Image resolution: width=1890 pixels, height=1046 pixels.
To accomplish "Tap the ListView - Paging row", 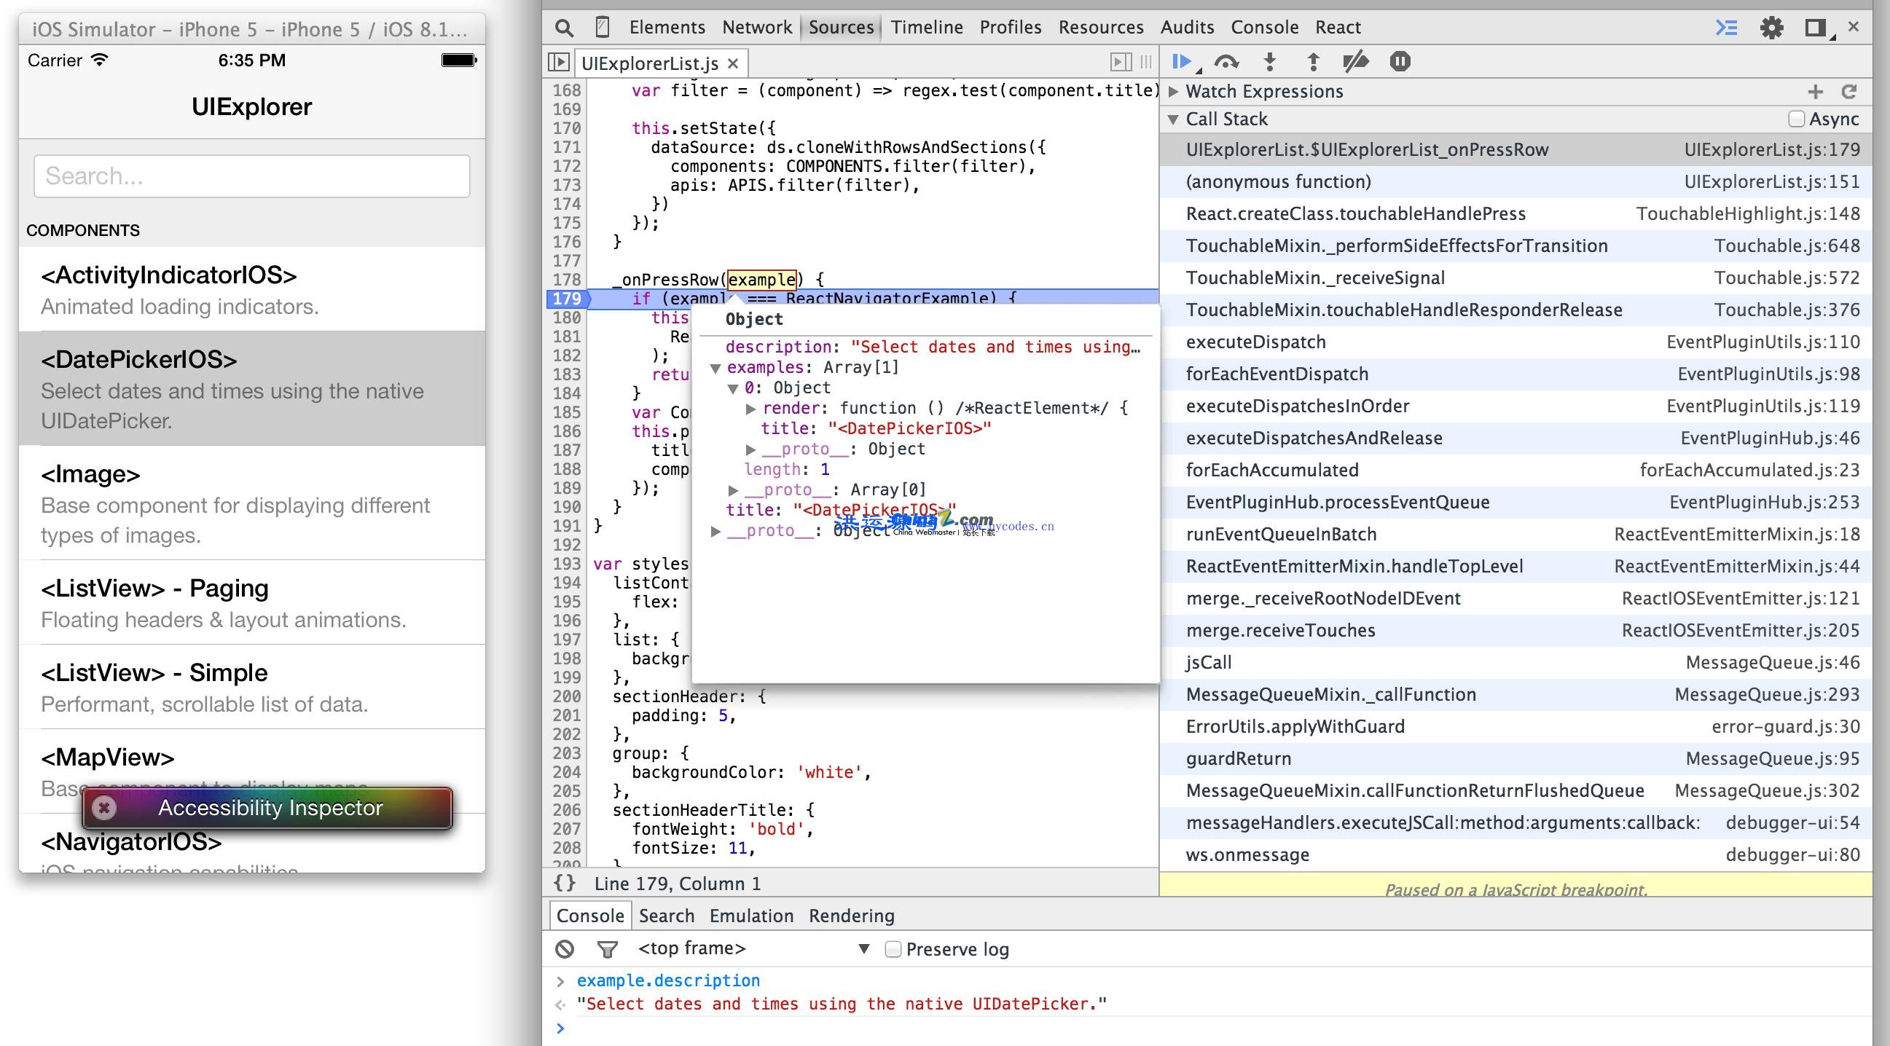I will click(x=251, y=603).
